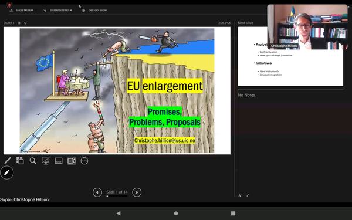This screenshot has height=220, width=352.
Task: Pause the presentation timer
Action: [x=19, y=23]
